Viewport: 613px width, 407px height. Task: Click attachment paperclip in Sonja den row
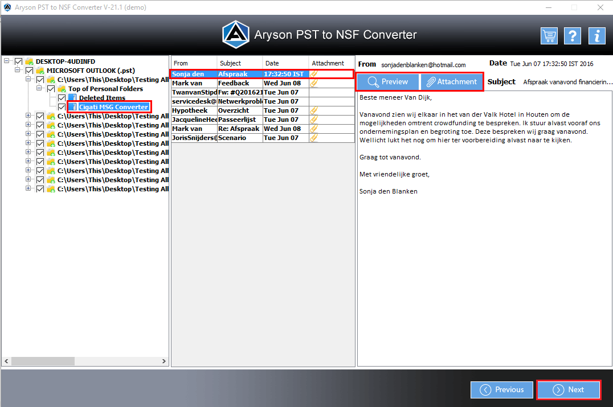(313, 74)
